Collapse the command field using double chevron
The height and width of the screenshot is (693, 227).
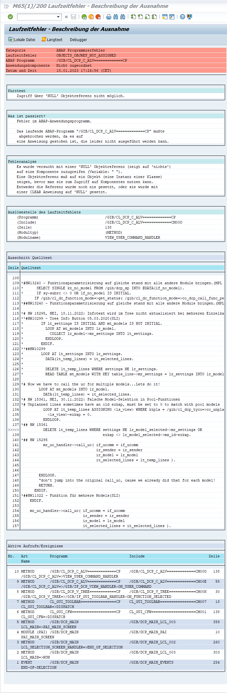[66, 17]
